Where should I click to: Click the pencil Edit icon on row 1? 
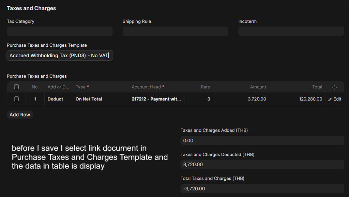coord(330,99)
